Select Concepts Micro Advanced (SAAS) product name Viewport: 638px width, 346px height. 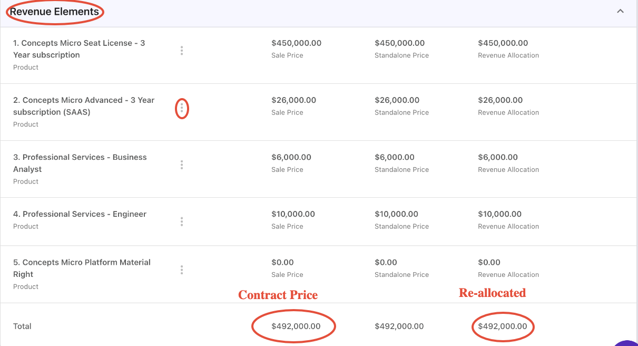84,106
